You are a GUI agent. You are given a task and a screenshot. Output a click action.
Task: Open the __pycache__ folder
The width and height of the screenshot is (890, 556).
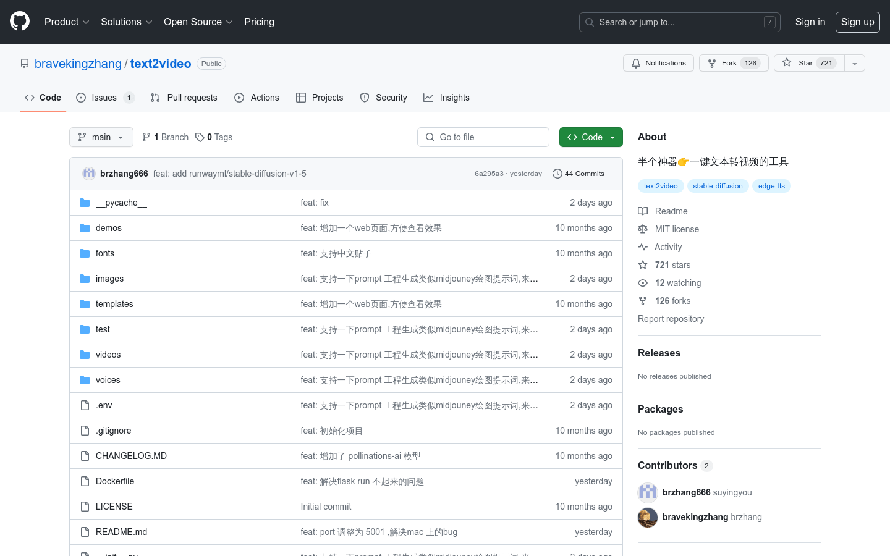[121, 203]
